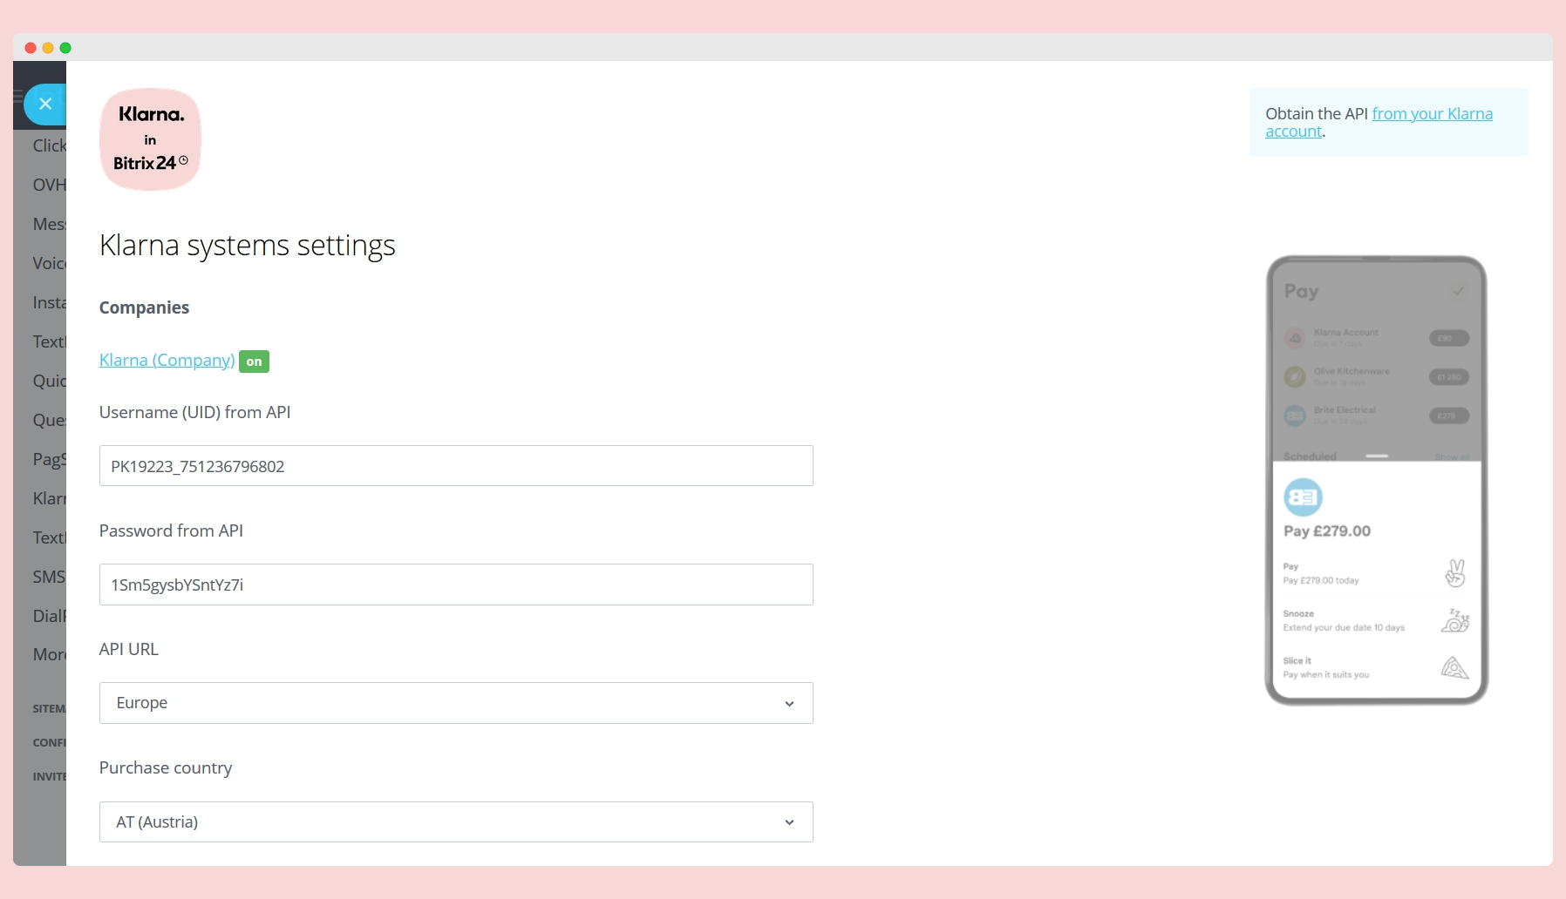Screen dimensions: 1566x899
Task: Expand the Purchase country dropdown showing Austria
Action: (456, 821)
